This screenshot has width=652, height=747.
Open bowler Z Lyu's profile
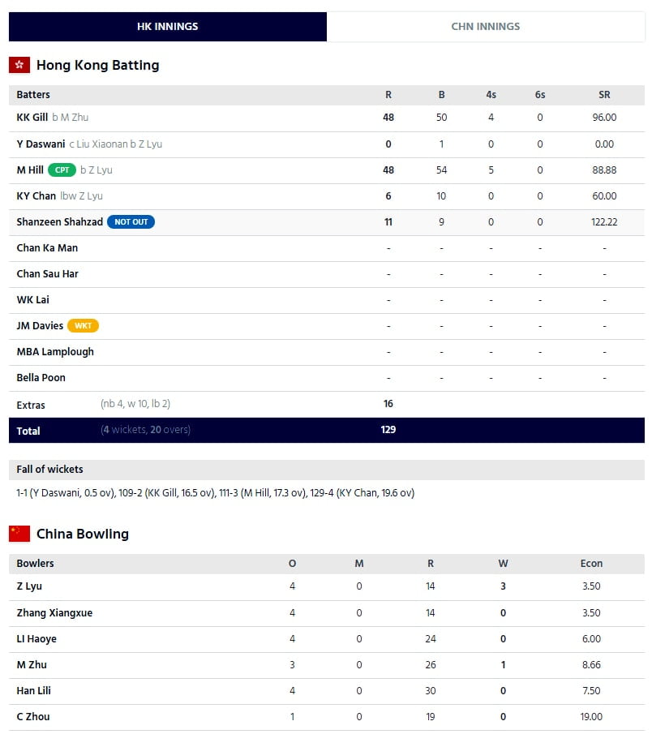tap(29, 586)
